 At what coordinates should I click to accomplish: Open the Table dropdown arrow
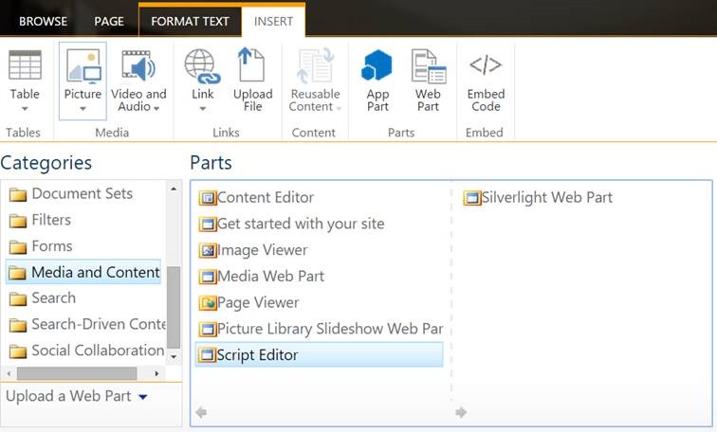(25, 109)
